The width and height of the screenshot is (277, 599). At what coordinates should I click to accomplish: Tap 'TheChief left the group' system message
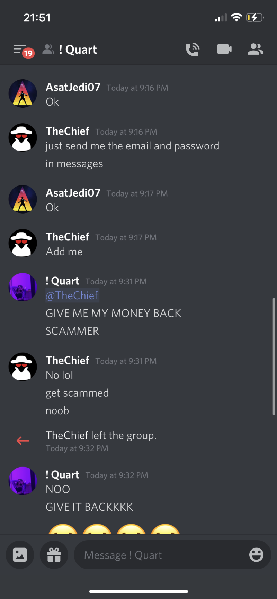(101, 435)
